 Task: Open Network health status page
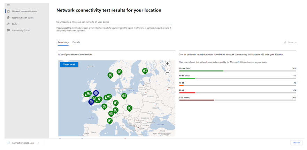pyautogui.click(x=23, y=18)
